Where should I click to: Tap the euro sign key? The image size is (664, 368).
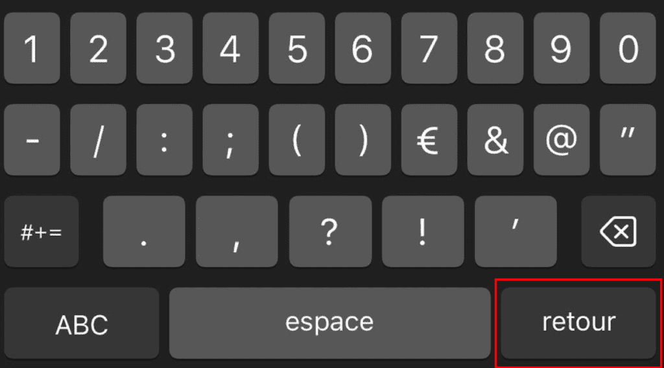[429, 140]
